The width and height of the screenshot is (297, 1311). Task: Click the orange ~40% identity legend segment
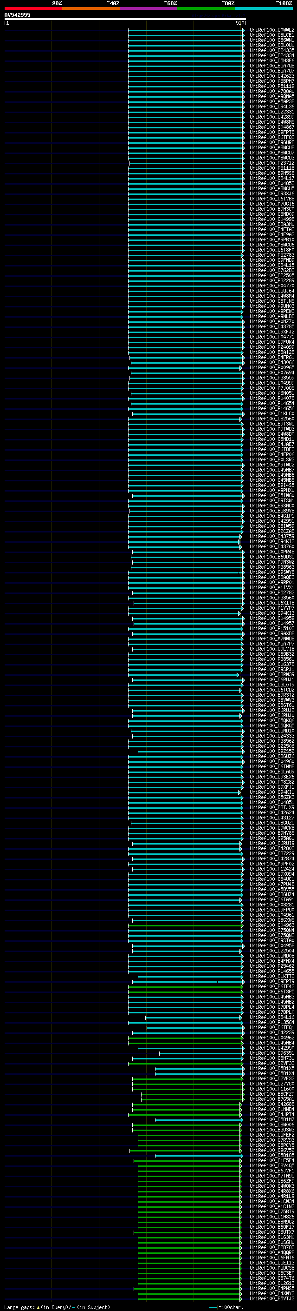91,8
